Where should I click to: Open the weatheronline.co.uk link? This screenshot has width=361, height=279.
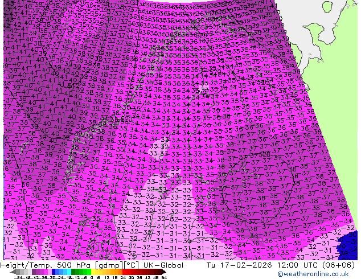(313, 274)
